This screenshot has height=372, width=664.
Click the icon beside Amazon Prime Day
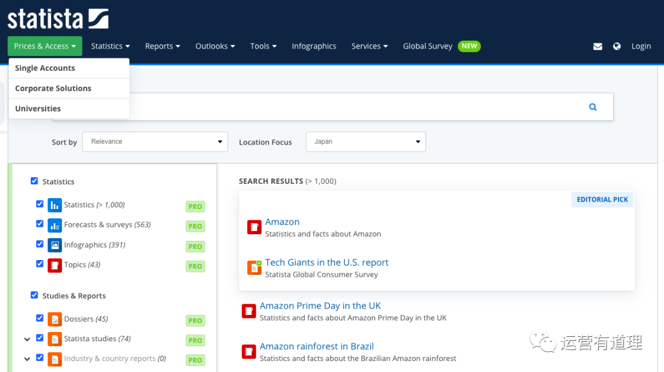tap(248, 311)
